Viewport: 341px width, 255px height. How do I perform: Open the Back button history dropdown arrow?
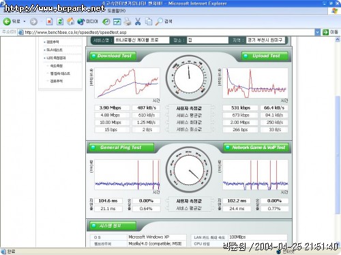(x=25, y=22)
